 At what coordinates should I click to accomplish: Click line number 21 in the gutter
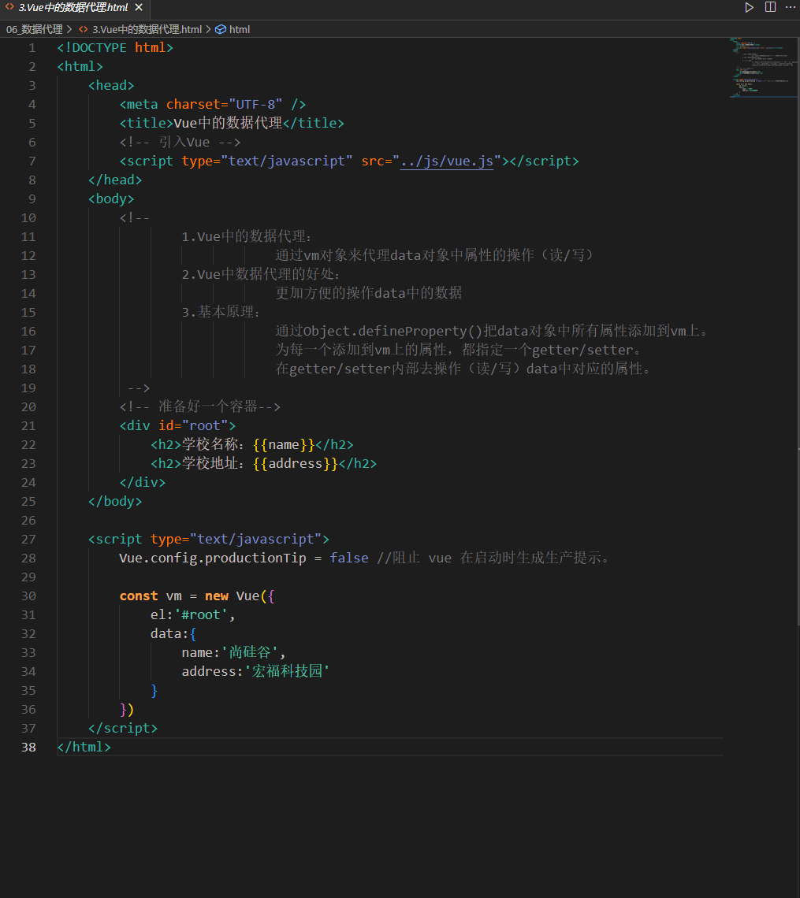click(28, 425)
